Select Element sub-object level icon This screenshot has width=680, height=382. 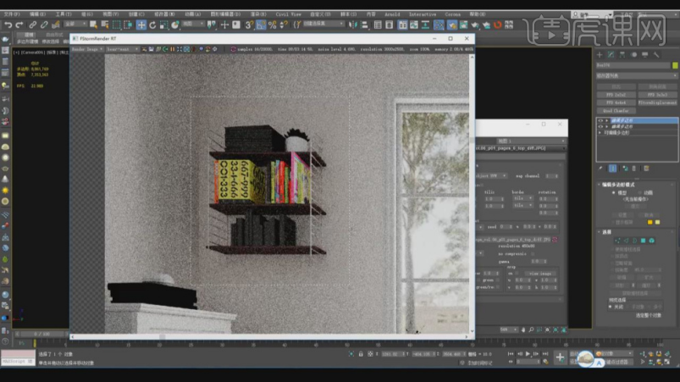651,241
